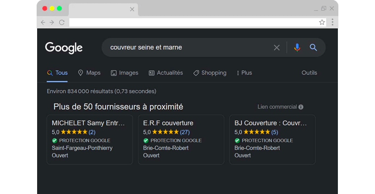Click the Google logo
This screenshot has height=194, width=375.
point(64,48)
